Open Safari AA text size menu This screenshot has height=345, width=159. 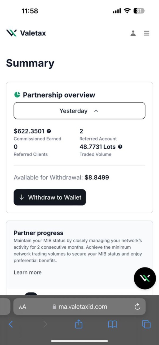(23, 307)
